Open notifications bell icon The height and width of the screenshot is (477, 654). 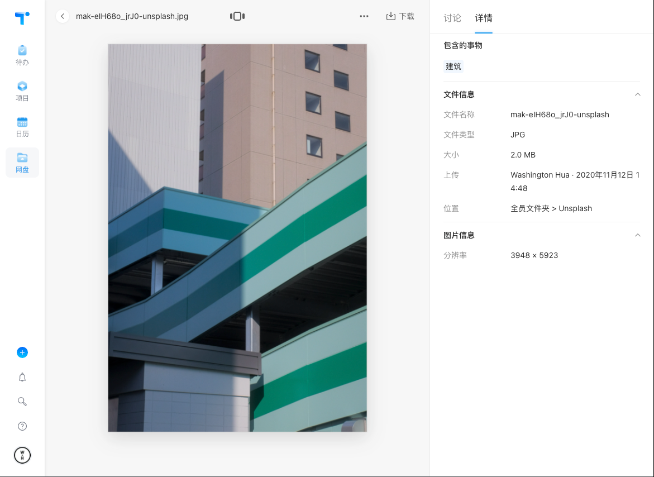(22, 378)
